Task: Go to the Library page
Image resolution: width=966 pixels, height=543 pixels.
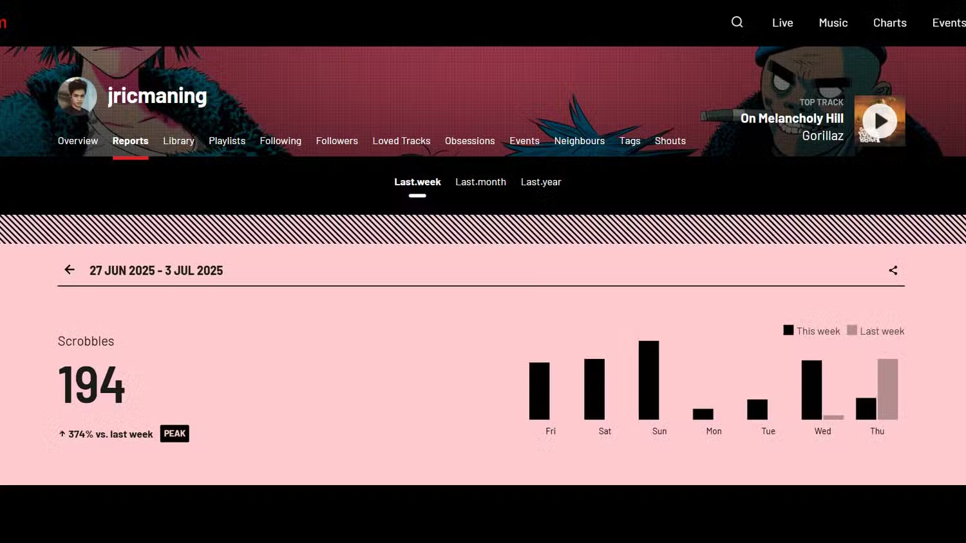Action: 178,140
